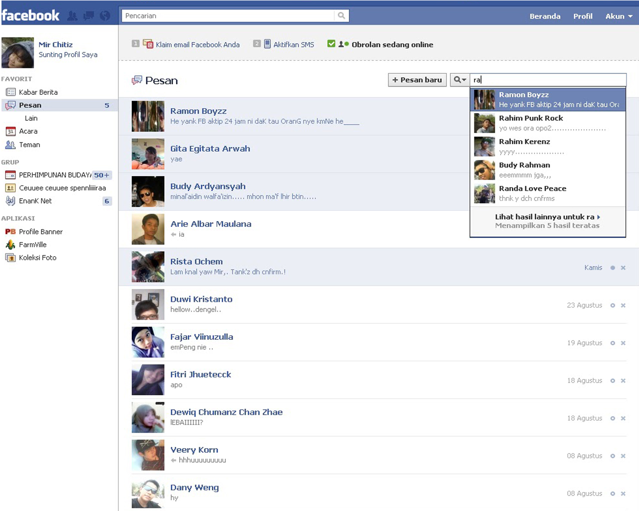This screenshot has height=511, width=639.
Task: Delete the Dany Weng message thread
Action: pyautogui.click(x=623, y=494)
